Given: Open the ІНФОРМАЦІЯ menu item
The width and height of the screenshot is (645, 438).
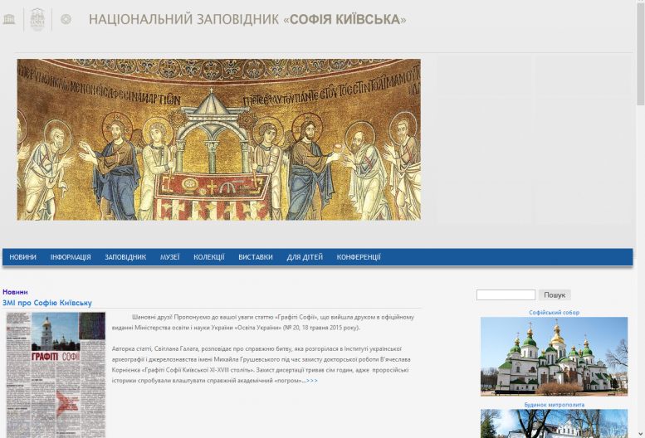Looking at the screenshot, I should point(71,257).
